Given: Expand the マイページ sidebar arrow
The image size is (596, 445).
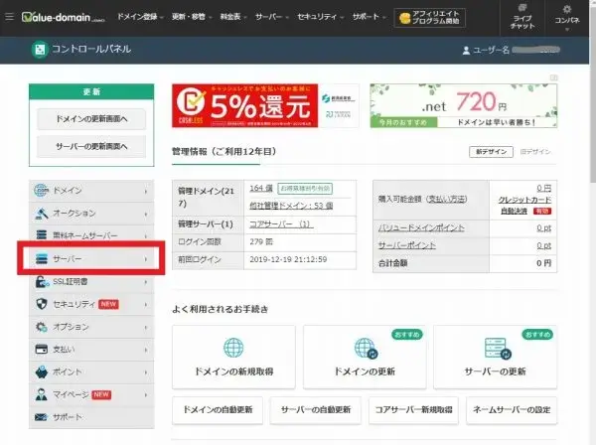Looking at the screenshot, I should (146, 395).
